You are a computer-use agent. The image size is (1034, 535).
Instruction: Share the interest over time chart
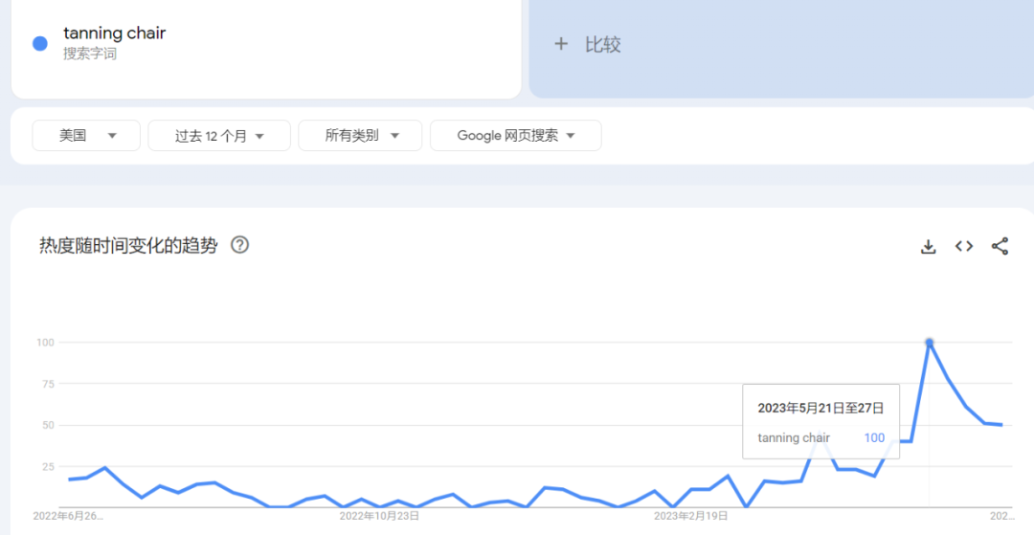1000,247
